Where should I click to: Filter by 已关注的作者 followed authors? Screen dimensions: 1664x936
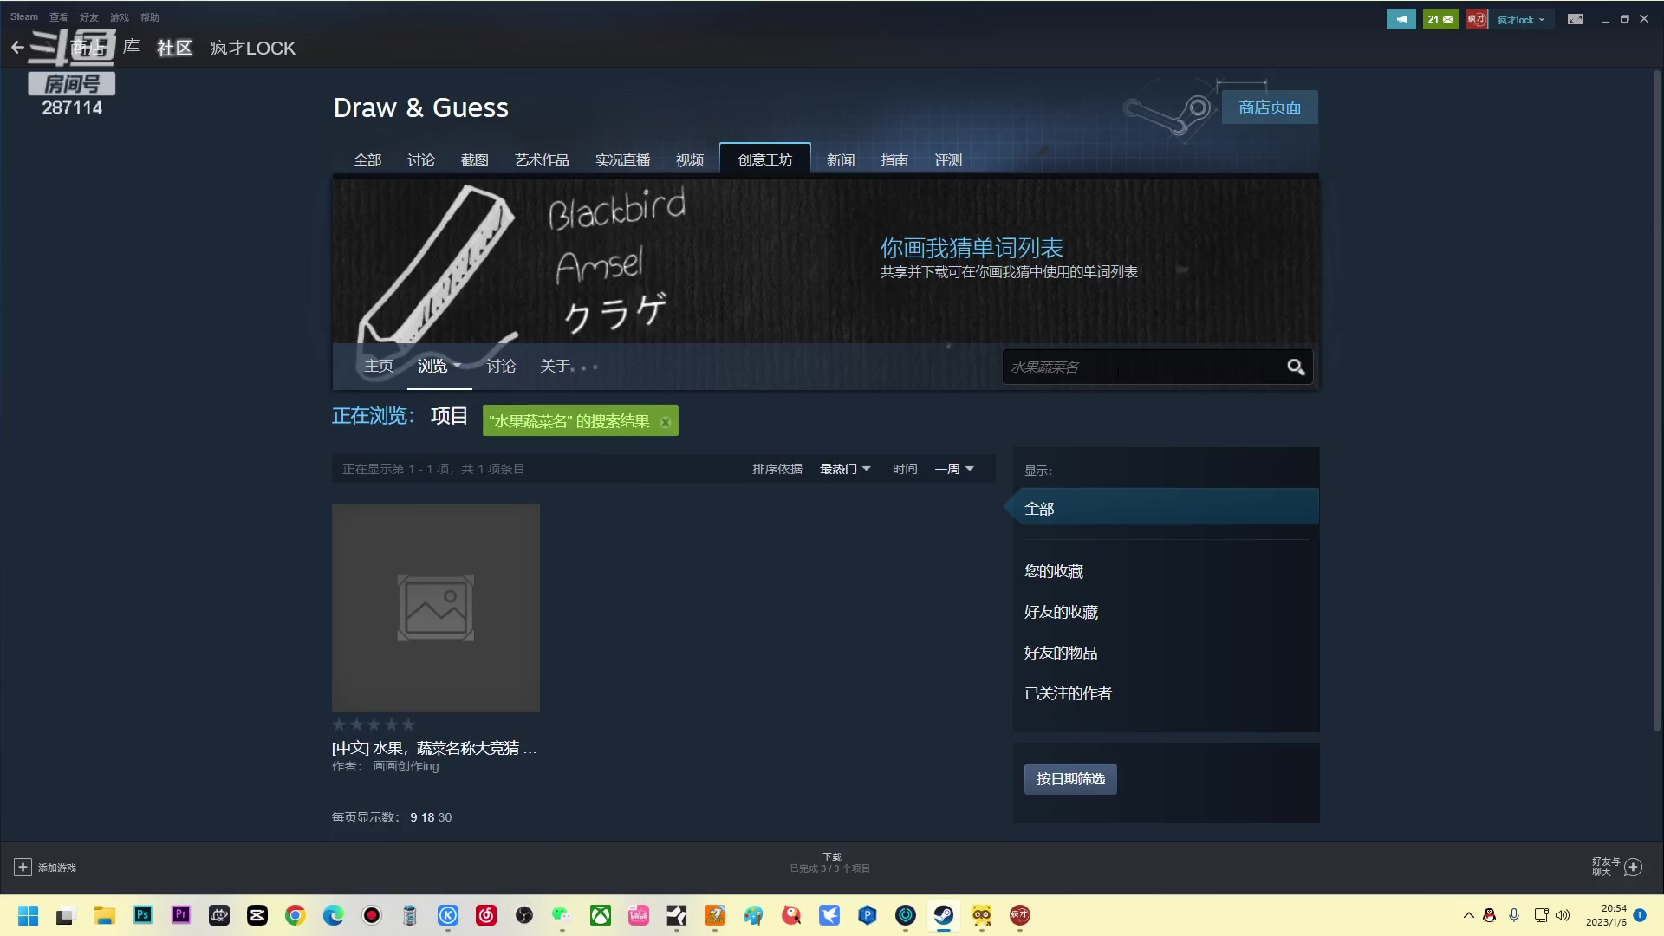pyautogui.click(x=1068, y=693)
